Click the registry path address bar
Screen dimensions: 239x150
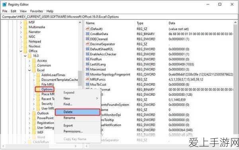(x=119, y=17)
